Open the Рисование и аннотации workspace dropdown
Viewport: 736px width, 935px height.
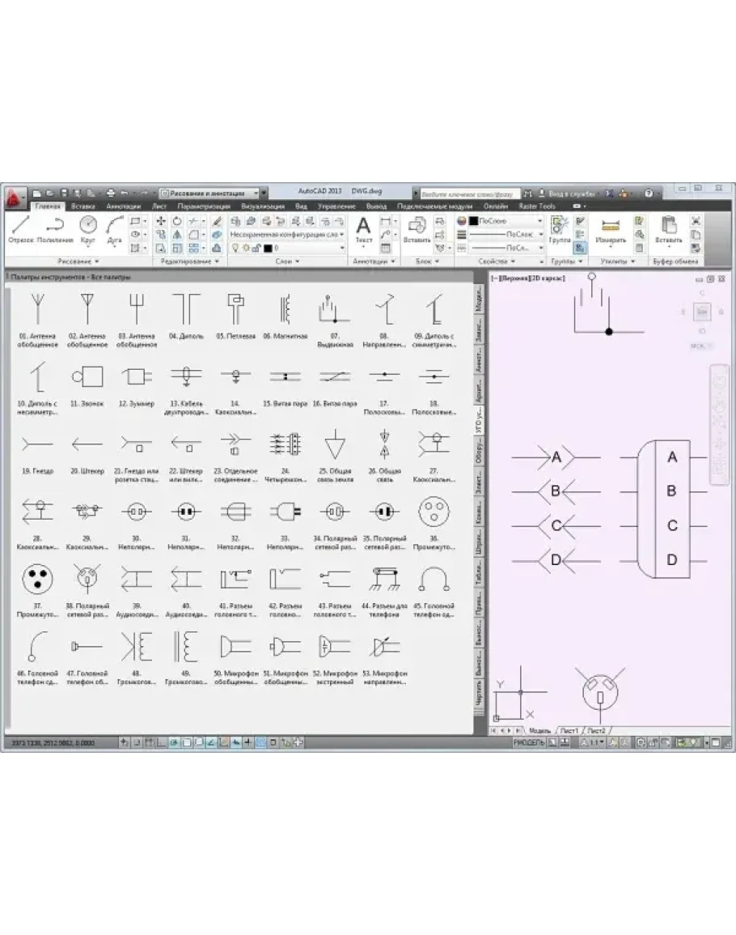[x=210, y=193]
